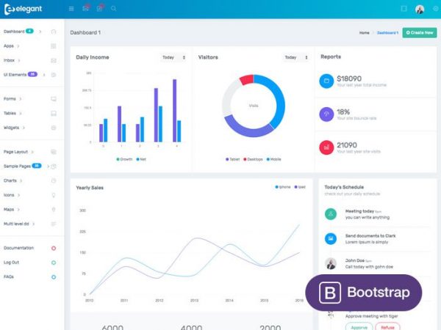Screen dimensions: 441x330
Task: Click the Maps pin sidebar icon
Action: [54, 210]
